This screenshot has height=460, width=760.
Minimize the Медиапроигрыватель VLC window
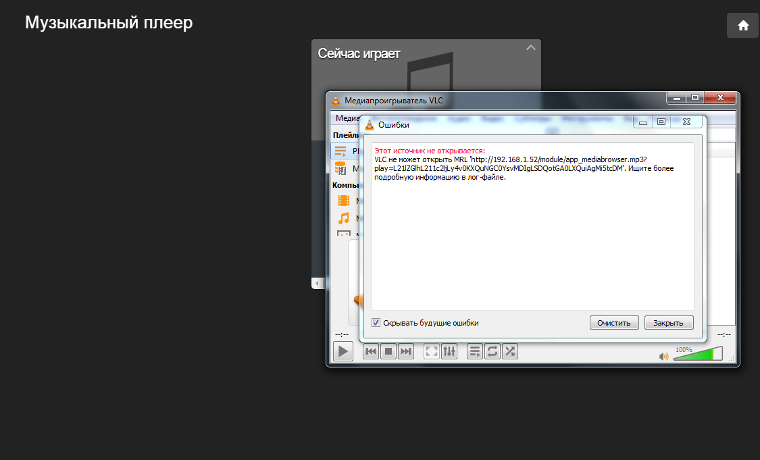(677, 97)
